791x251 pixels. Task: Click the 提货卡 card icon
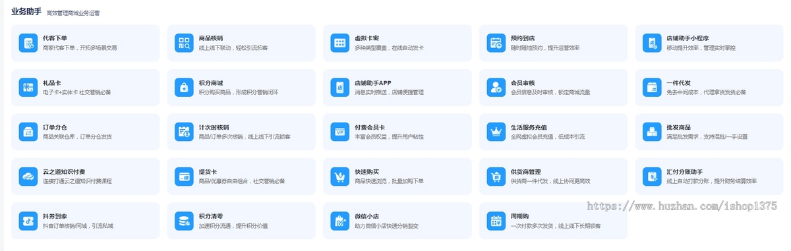click(184, 176)
